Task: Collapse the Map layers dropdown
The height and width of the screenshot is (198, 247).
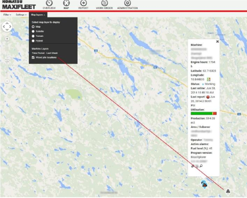Action: pos(38,15)
